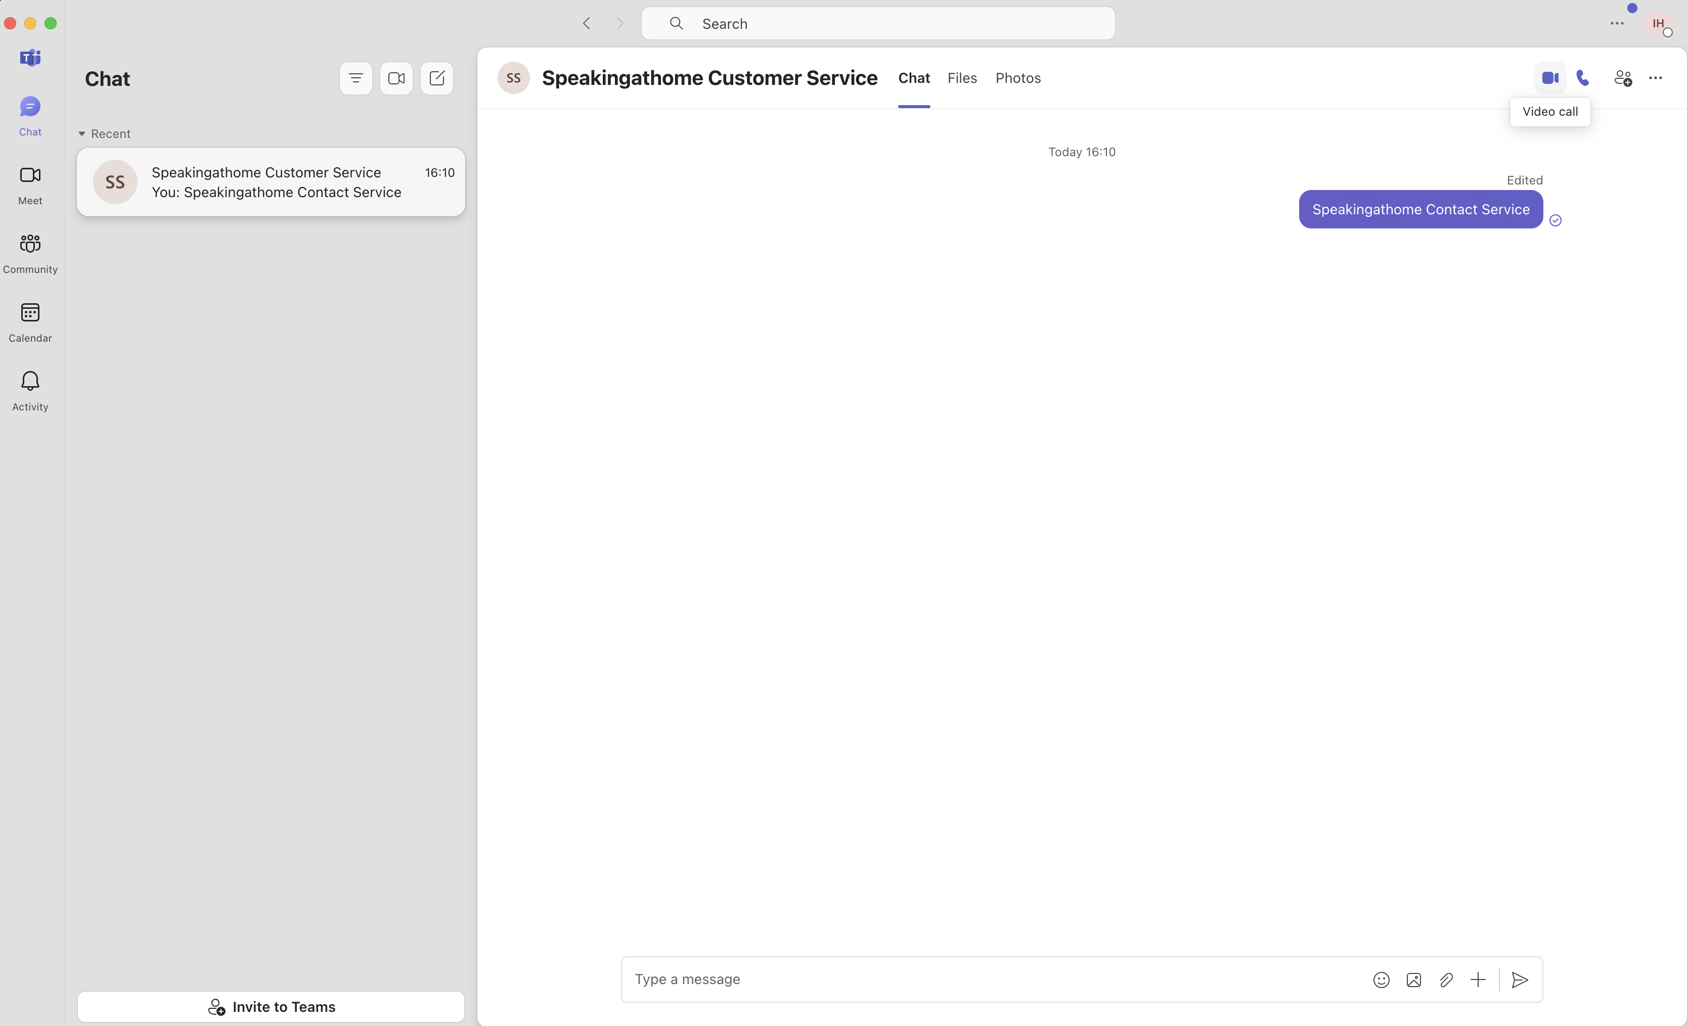Open more options for this chat
Screen dimensions: 1688x1026
coord(1657,77)
